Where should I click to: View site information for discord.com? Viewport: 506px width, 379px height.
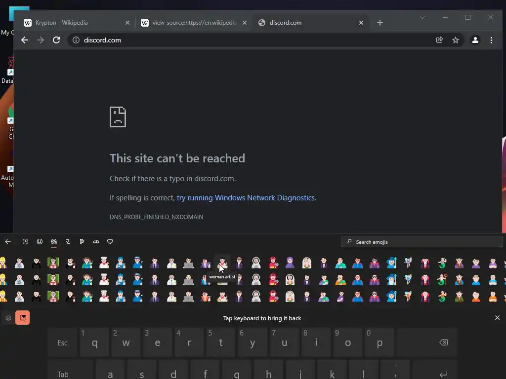tap(76, 40)
